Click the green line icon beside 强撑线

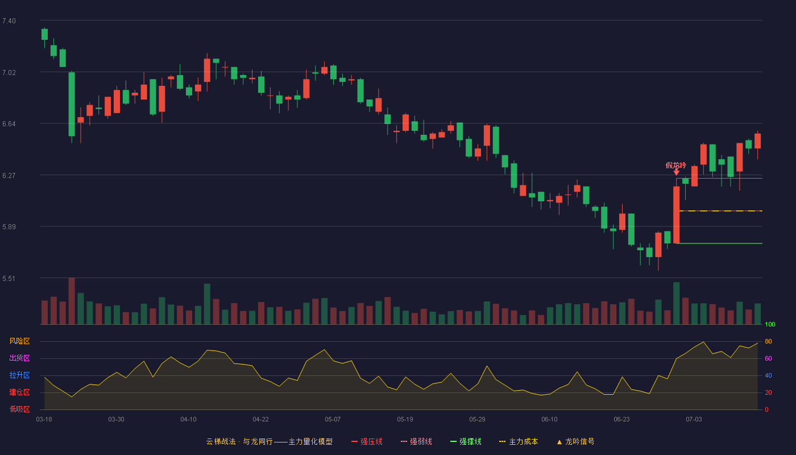[x=454, y=442]
